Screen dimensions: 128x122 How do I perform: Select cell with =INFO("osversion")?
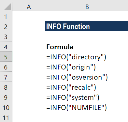coord(87,77)
